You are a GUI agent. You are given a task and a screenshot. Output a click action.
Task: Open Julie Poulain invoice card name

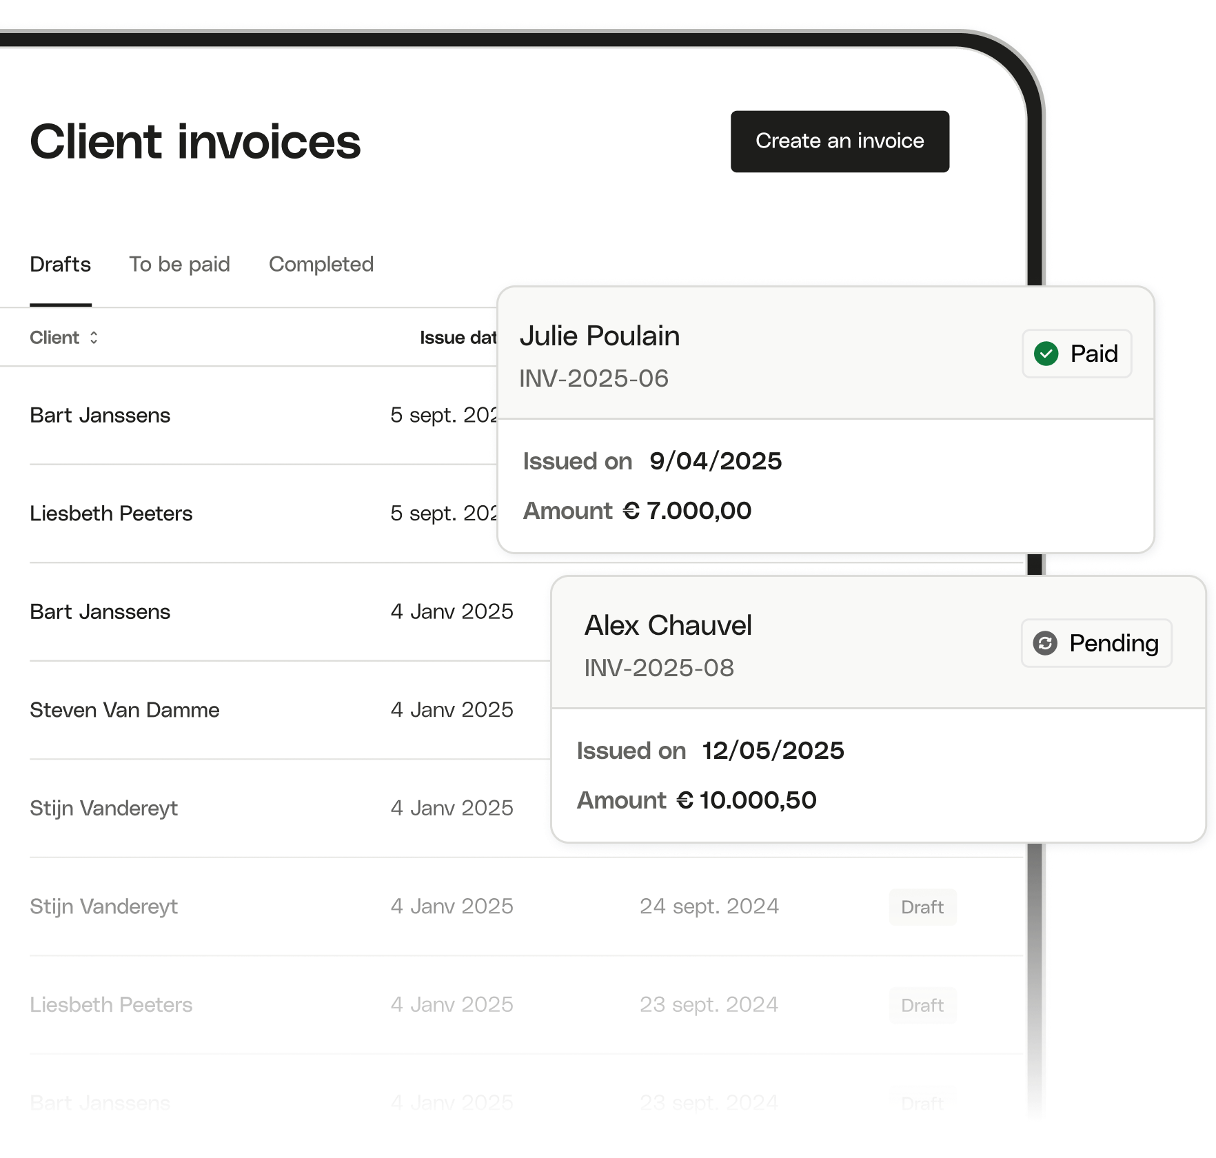click(600, 336)
